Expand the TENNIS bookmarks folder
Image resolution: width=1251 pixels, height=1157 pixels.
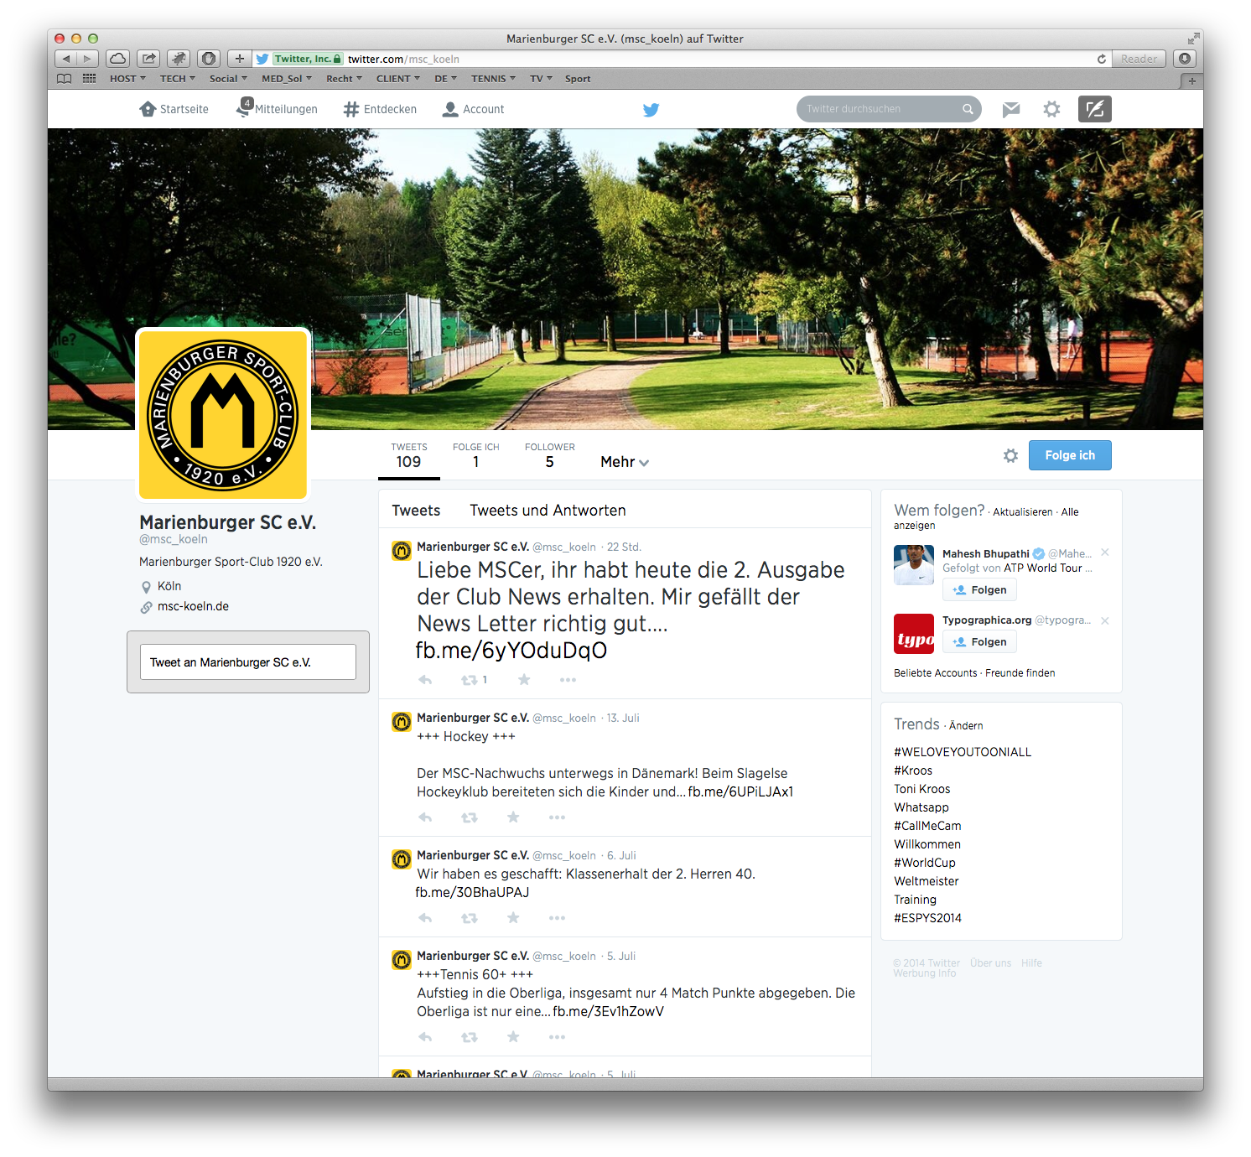[x=493, y=79]
